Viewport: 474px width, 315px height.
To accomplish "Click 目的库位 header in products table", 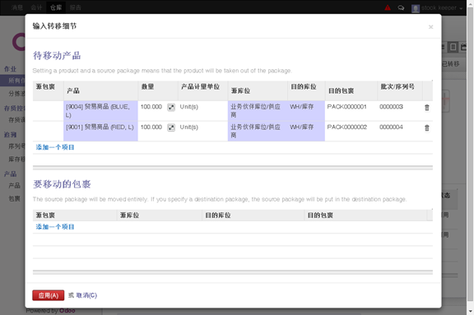I will (306, 90).
